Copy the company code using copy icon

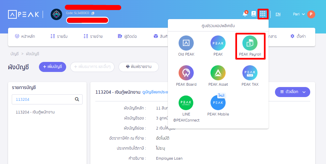coord(93,13)
